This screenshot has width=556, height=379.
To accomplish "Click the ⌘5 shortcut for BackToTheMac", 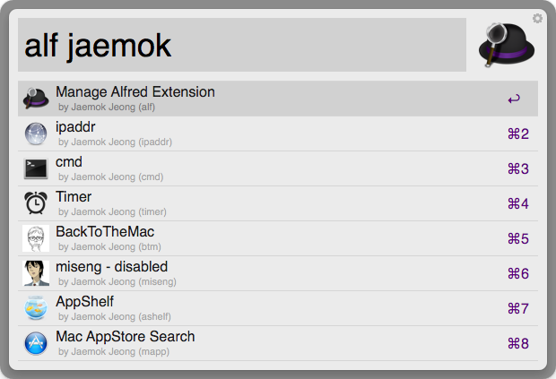I will click(518, 239).
